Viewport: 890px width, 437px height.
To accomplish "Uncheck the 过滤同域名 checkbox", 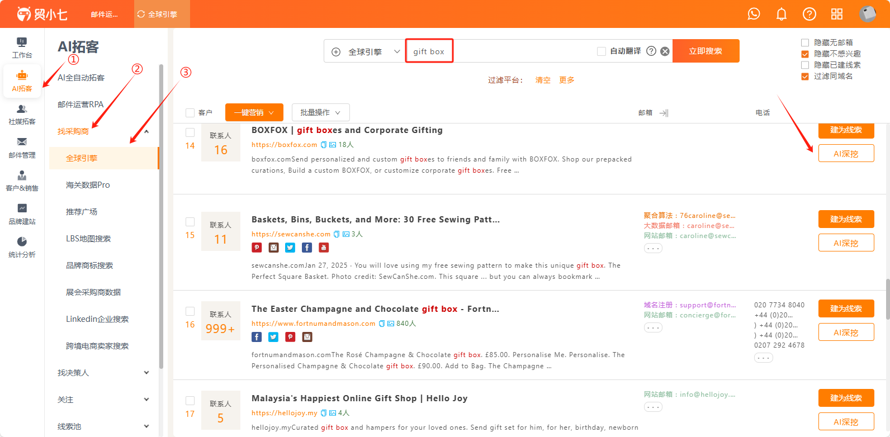I will [805, 76].
